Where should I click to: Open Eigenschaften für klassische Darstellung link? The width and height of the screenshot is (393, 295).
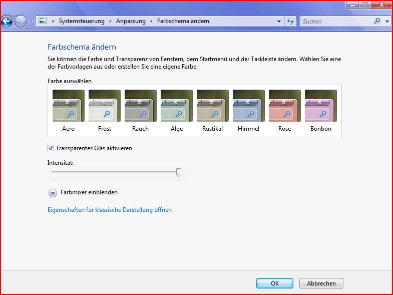110,210
